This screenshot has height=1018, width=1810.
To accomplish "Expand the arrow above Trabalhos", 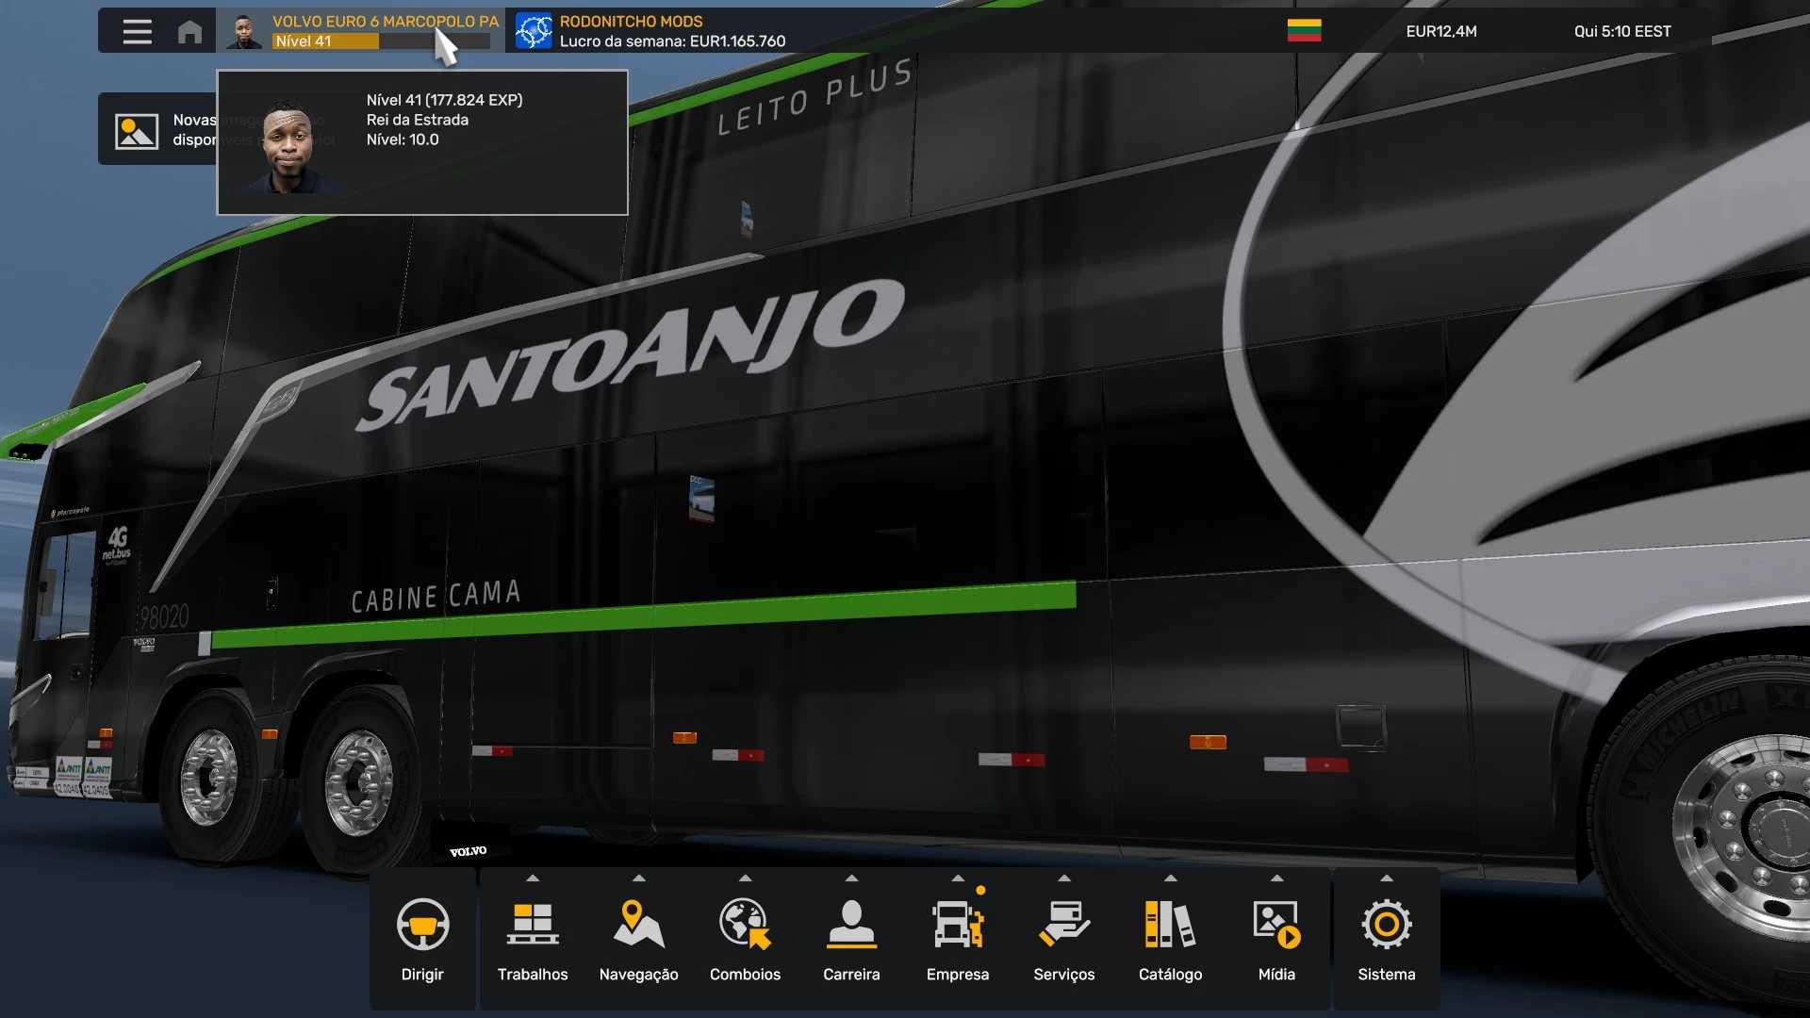I will point(533,878).
